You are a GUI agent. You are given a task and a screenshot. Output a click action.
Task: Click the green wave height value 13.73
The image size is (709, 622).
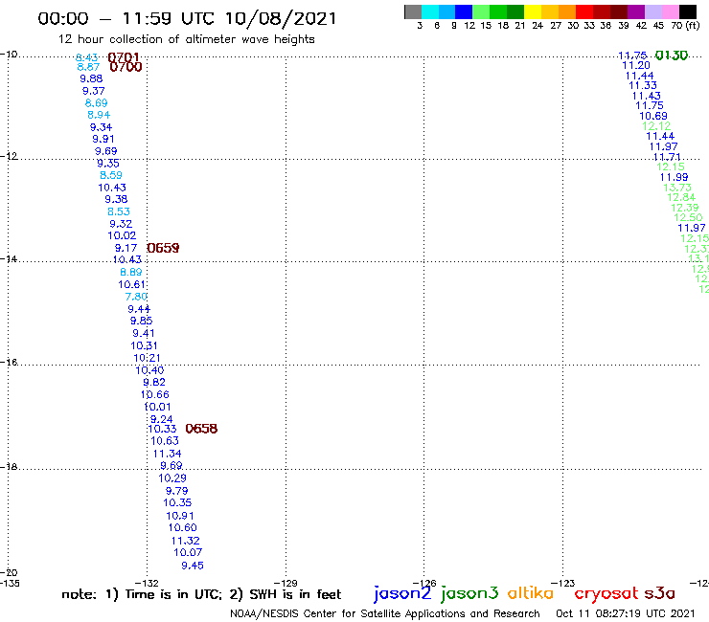677,188
